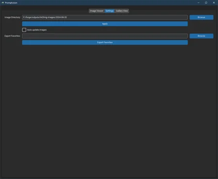The width and height of the screenshot is (218, 179).
Task: Maximize the Promptvision window
Action: 206,3
